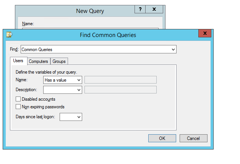Expand the Days since last logon dropdown

(x=71, y=117)
